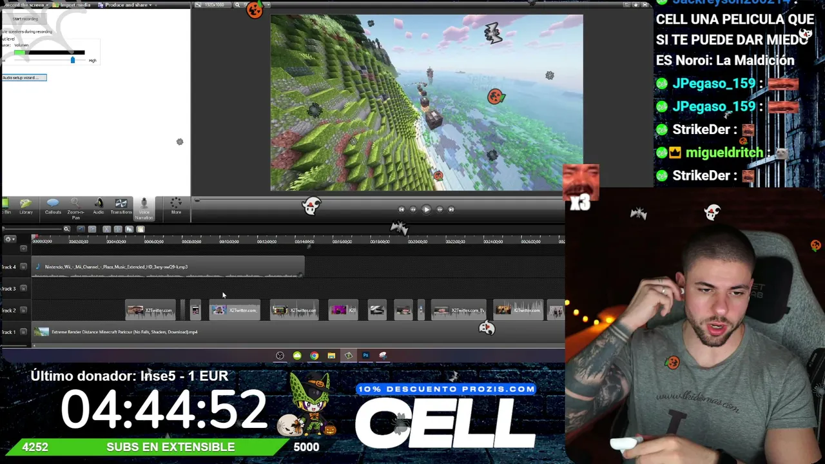Open the Callouts tab
825x464 pixels.
(x=53, y=206)
